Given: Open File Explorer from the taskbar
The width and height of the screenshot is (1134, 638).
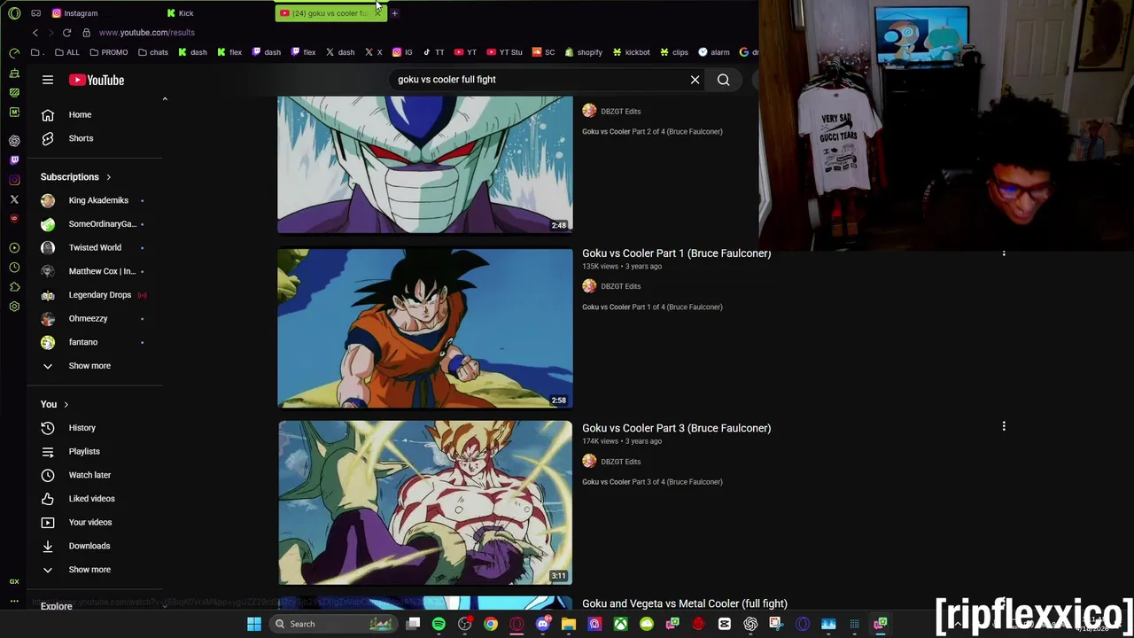Looking at the screenshot, I should 569,624.
